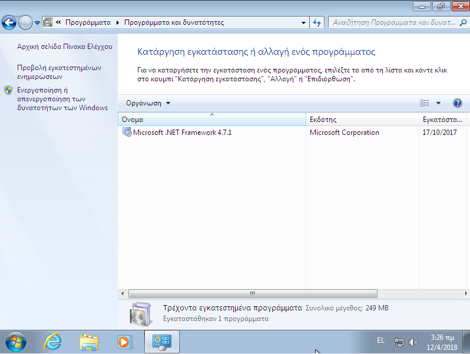Click the .NET Framework program icon
Screen dimensions: 470x354
pos(127,132)
